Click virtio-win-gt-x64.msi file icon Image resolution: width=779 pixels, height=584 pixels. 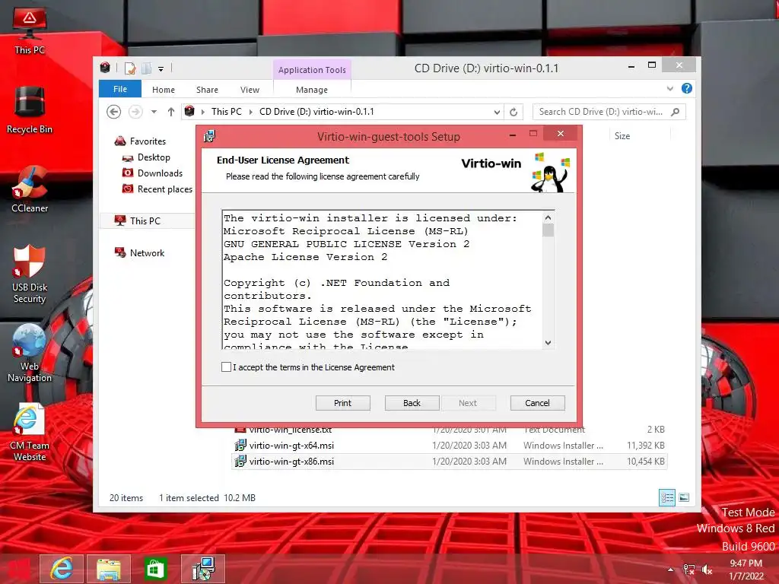coord(240,446)
